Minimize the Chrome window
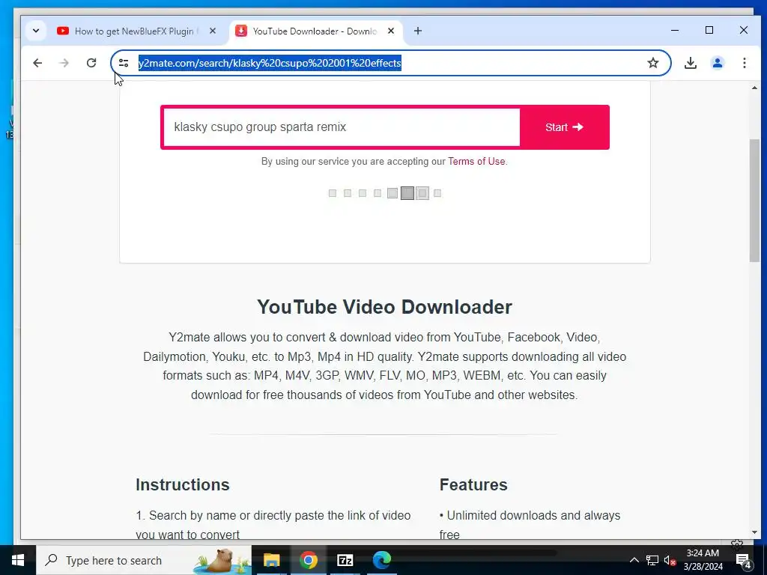 click(675, 30)
